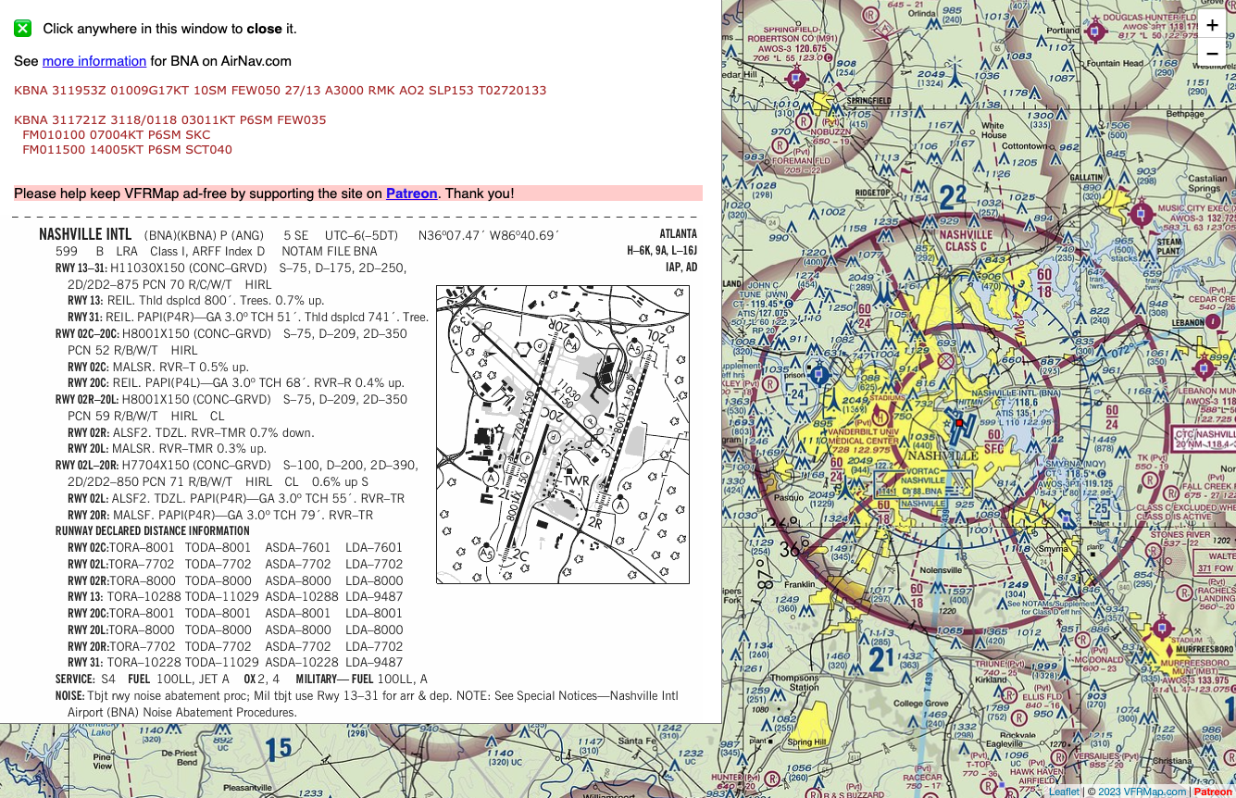
Task: Click the Douglas-Hunter Fld airport symbol
Action: pos(1096,32)
